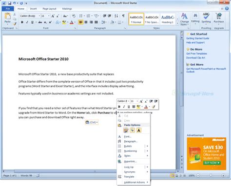
Task: Toggle Italic in the ribbon Font group
Action: pyautogui.click(x=27, y=22)
